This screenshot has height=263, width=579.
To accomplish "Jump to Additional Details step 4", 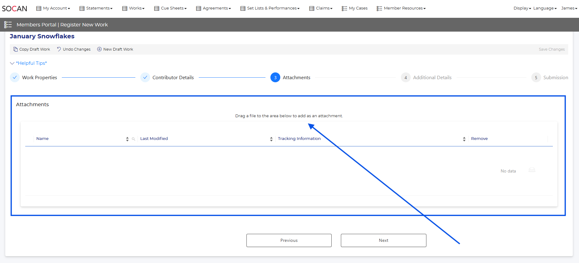I will [x=405, y=78].
